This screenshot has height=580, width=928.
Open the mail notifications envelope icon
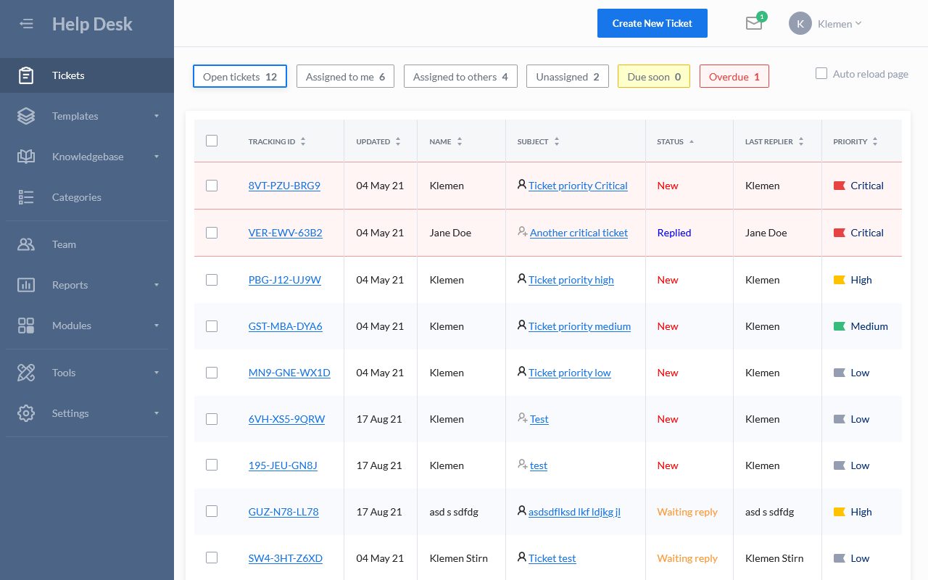tap(754, 23)
